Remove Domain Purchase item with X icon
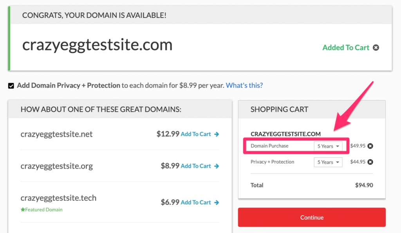 [x=370, y=146]
